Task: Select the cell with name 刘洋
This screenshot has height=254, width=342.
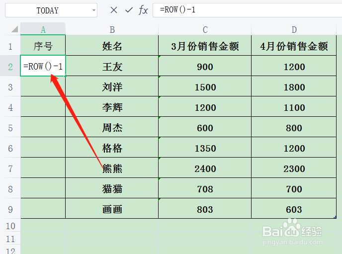Action: point(112,87)
